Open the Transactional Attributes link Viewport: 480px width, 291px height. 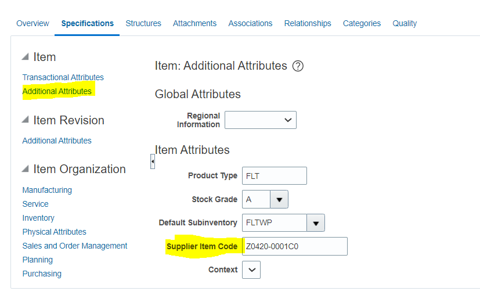[x=63, y=77]
